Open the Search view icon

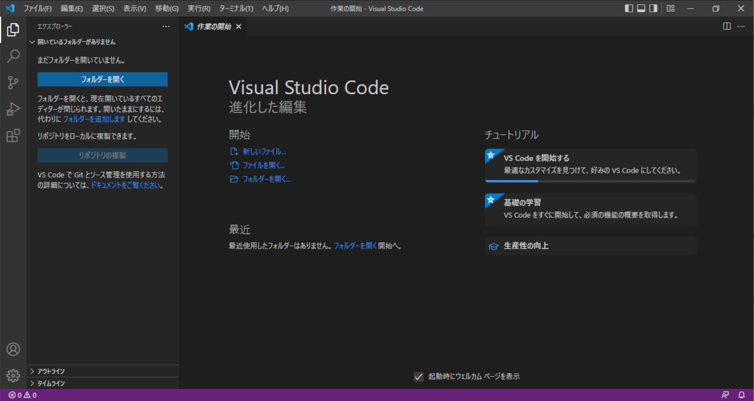click(x=13, y=56)
